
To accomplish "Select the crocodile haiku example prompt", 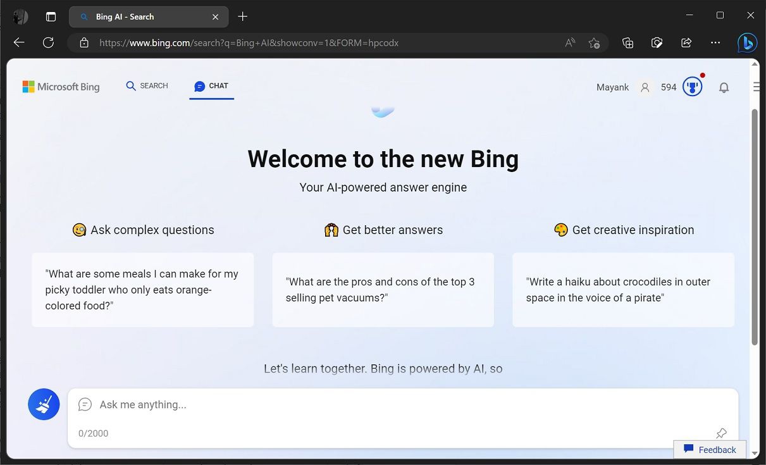I will tap(623, 290).
